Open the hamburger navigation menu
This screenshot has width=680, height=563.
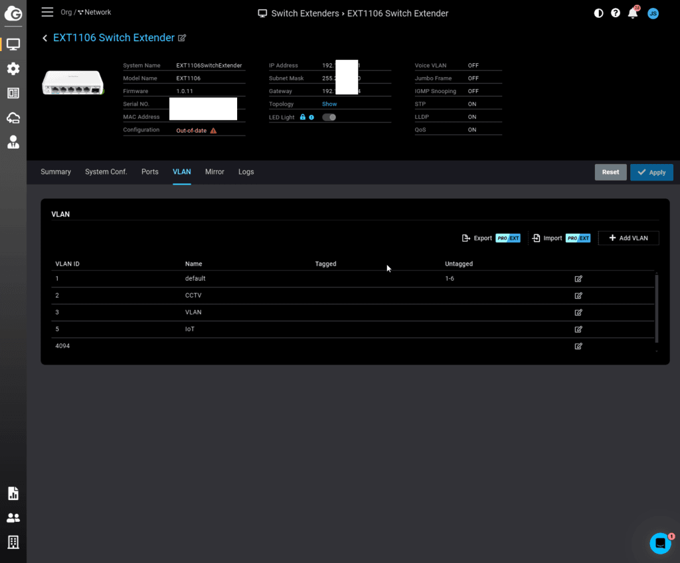pos(47,13)
